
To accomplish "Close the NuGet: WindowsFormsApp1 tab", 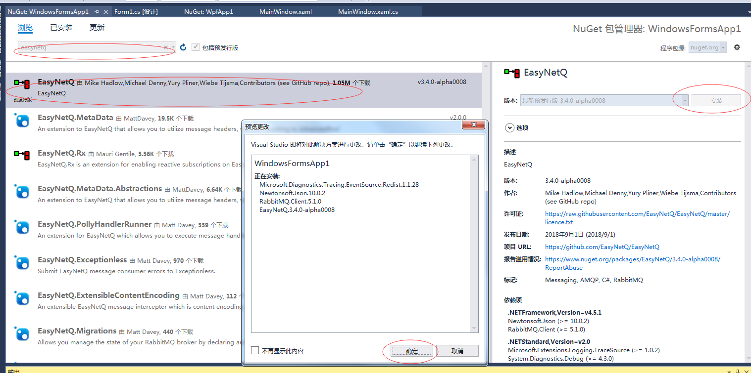I will [105, 11].
